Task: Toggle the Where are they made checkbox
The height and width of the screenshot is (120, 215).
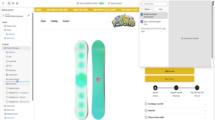Action: 146,117
